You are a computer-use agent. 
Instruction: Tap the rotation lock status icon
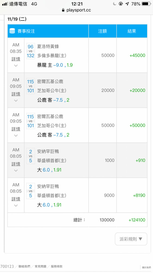click(121, 4)
